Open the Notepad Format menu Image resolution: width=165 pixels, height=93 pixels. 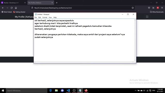(x=45, y=17)
